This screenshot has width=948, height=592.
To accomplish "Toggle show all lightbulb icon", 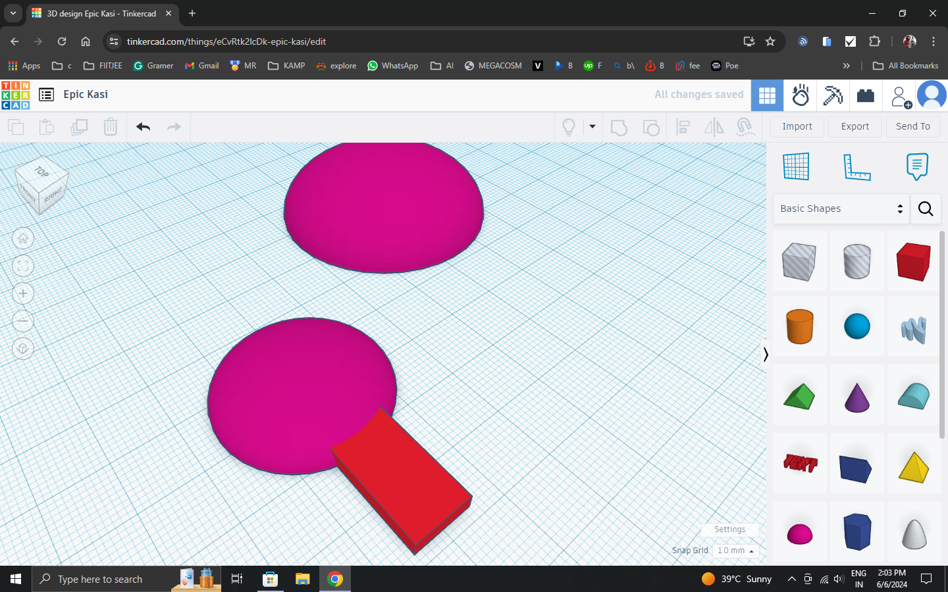I will [569, 127].
